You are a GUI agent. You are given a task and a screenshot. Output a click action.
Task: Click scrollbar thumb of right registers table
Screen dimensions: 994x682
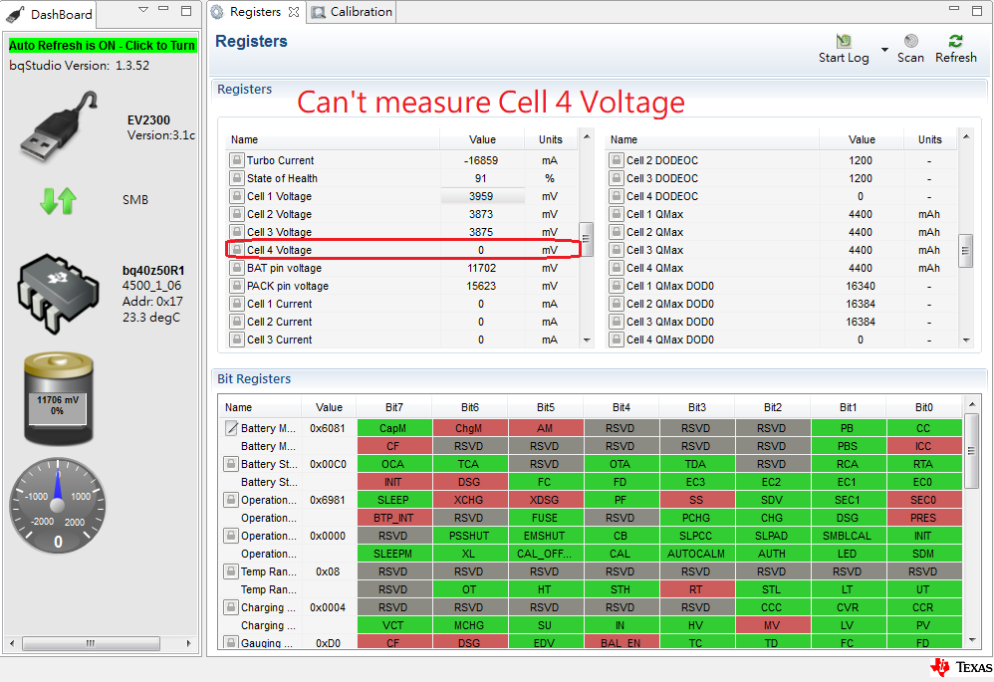[x=965, y=251]
